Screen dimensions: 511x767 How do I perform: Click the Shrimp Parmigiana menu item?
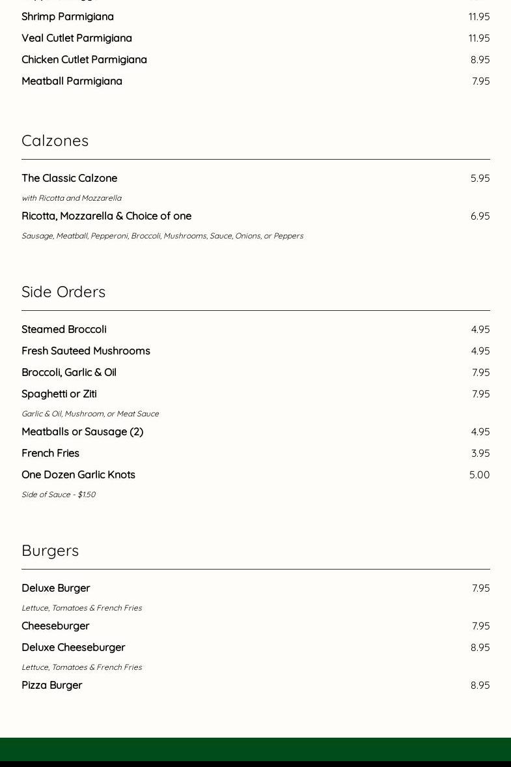(x=68, y=16)
